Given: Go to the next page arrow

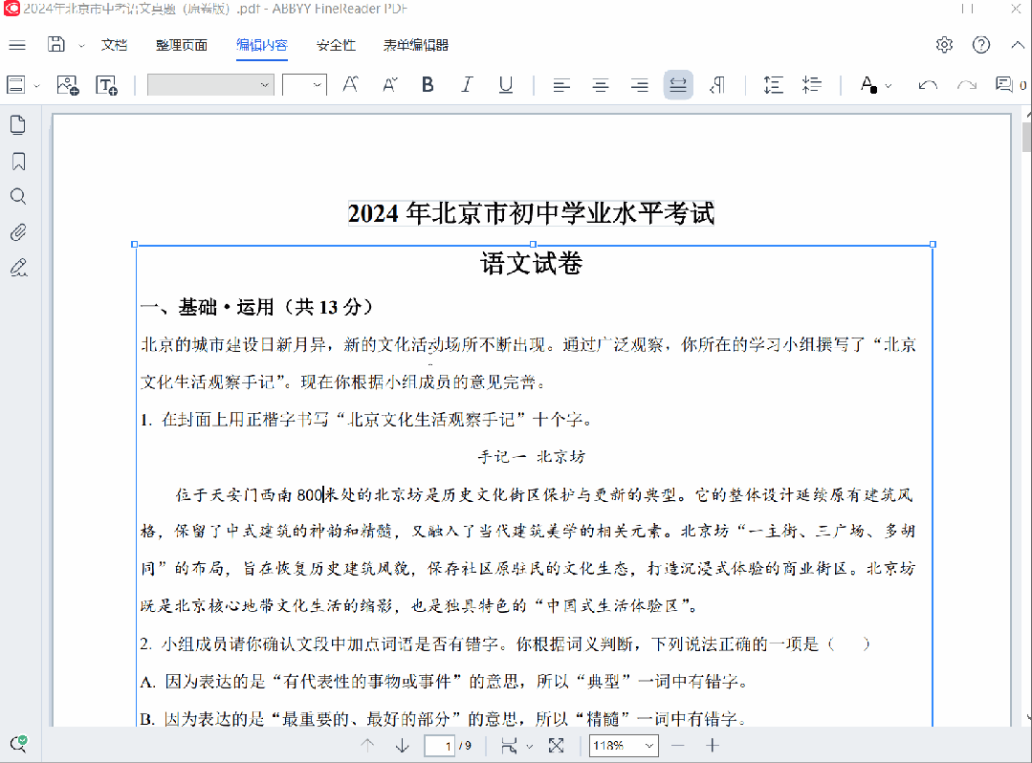Looking at the screenshot, I should 403,746.
